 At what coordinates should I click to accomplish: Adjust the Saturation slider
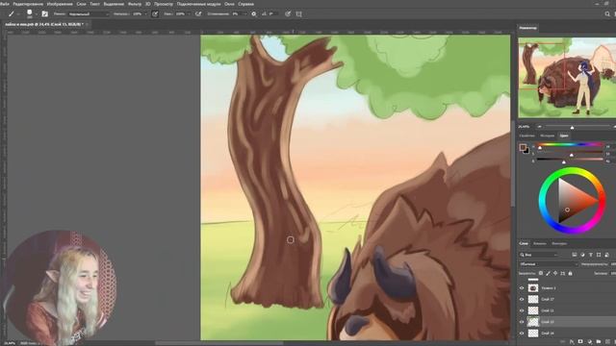click(570, 152)
